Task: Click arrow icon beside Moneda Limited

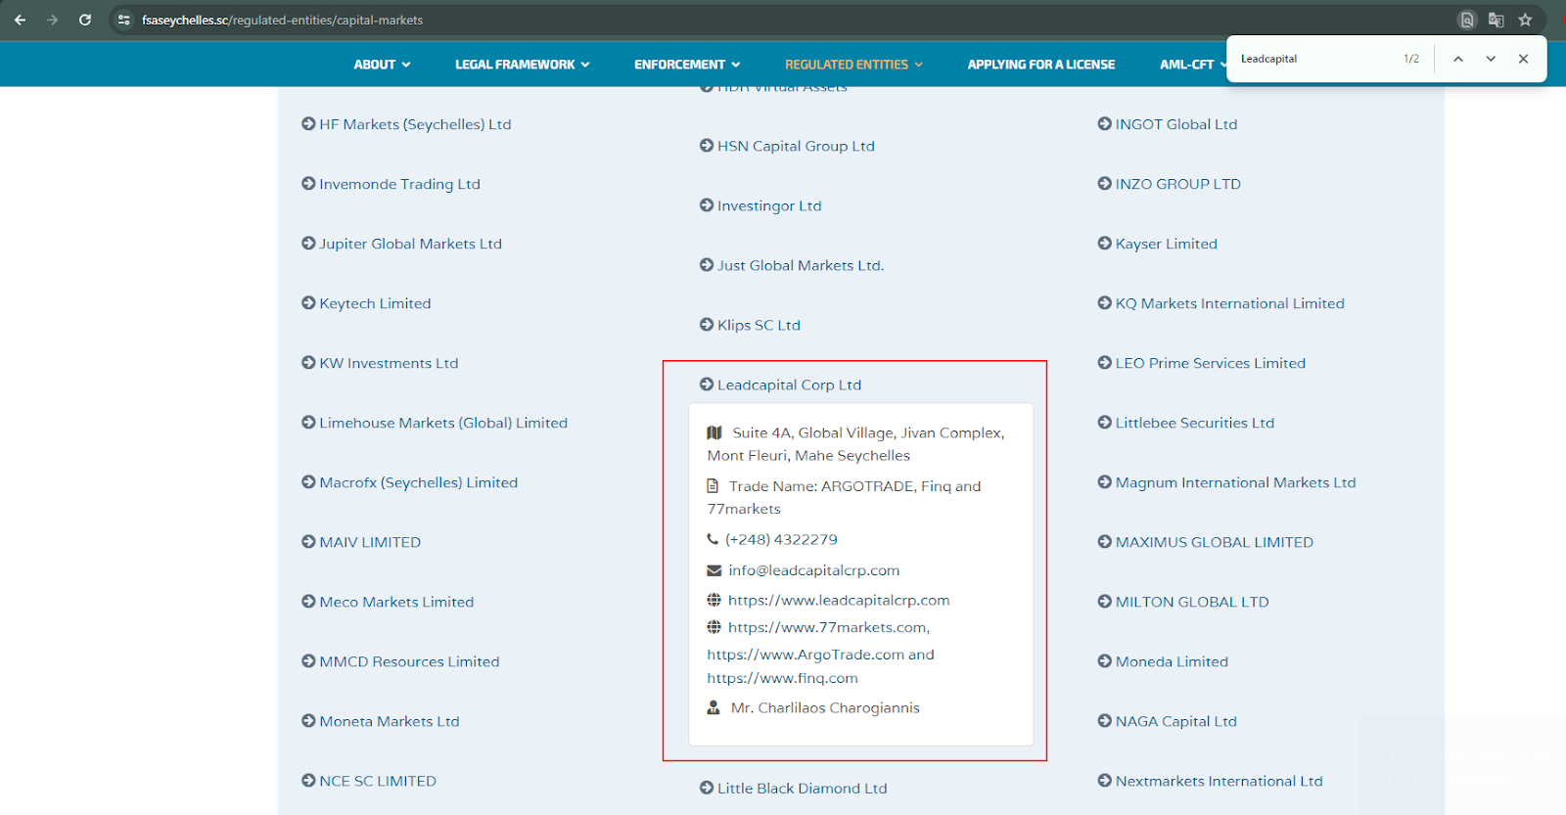Action: pos(1105,661)
